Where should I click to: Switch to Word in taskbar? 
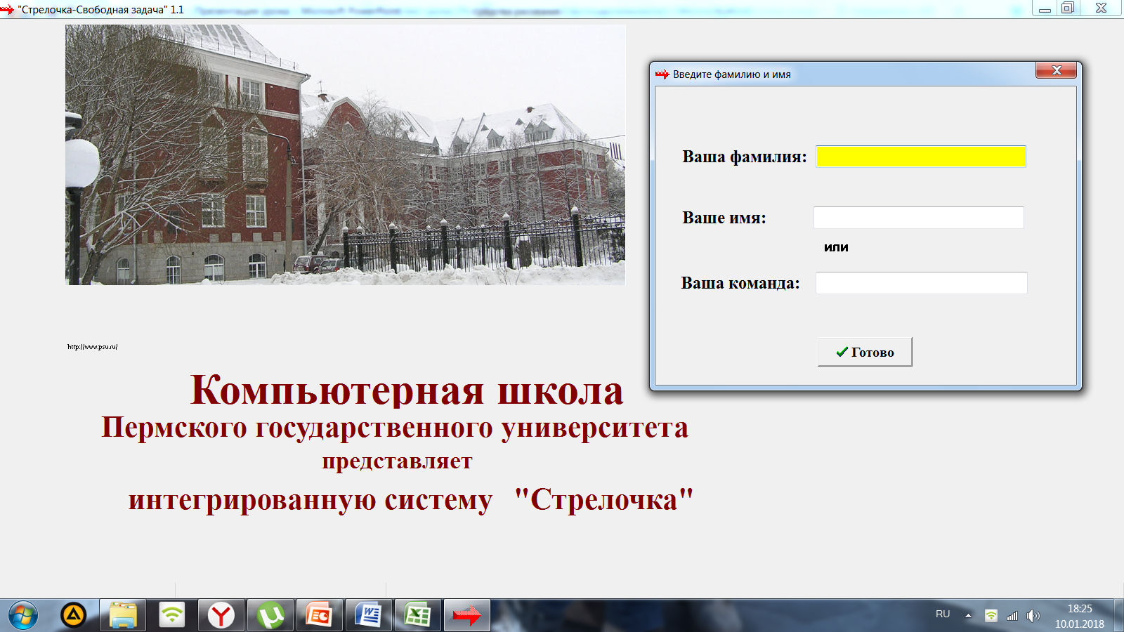tap(369, 616)
